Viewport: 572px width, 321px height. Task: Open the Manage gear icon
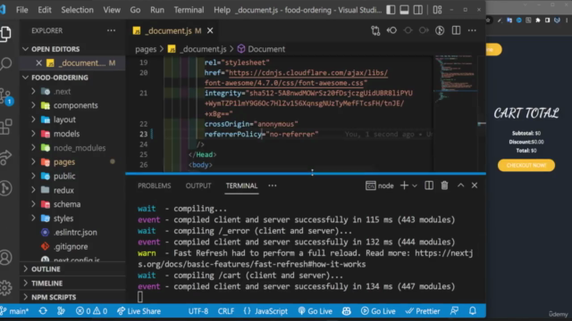click(6, 287)
